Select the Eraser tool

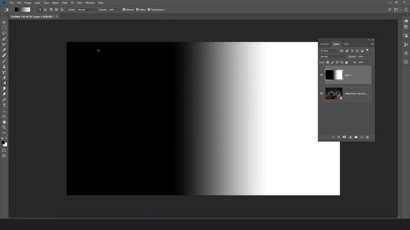point(4,77)
